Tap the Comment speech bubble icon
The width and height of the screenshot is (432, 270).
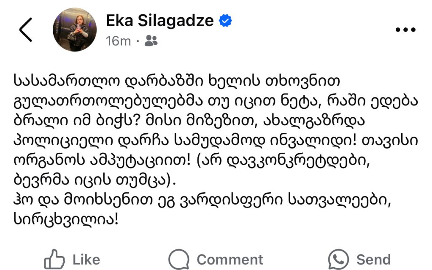point(178,259)
